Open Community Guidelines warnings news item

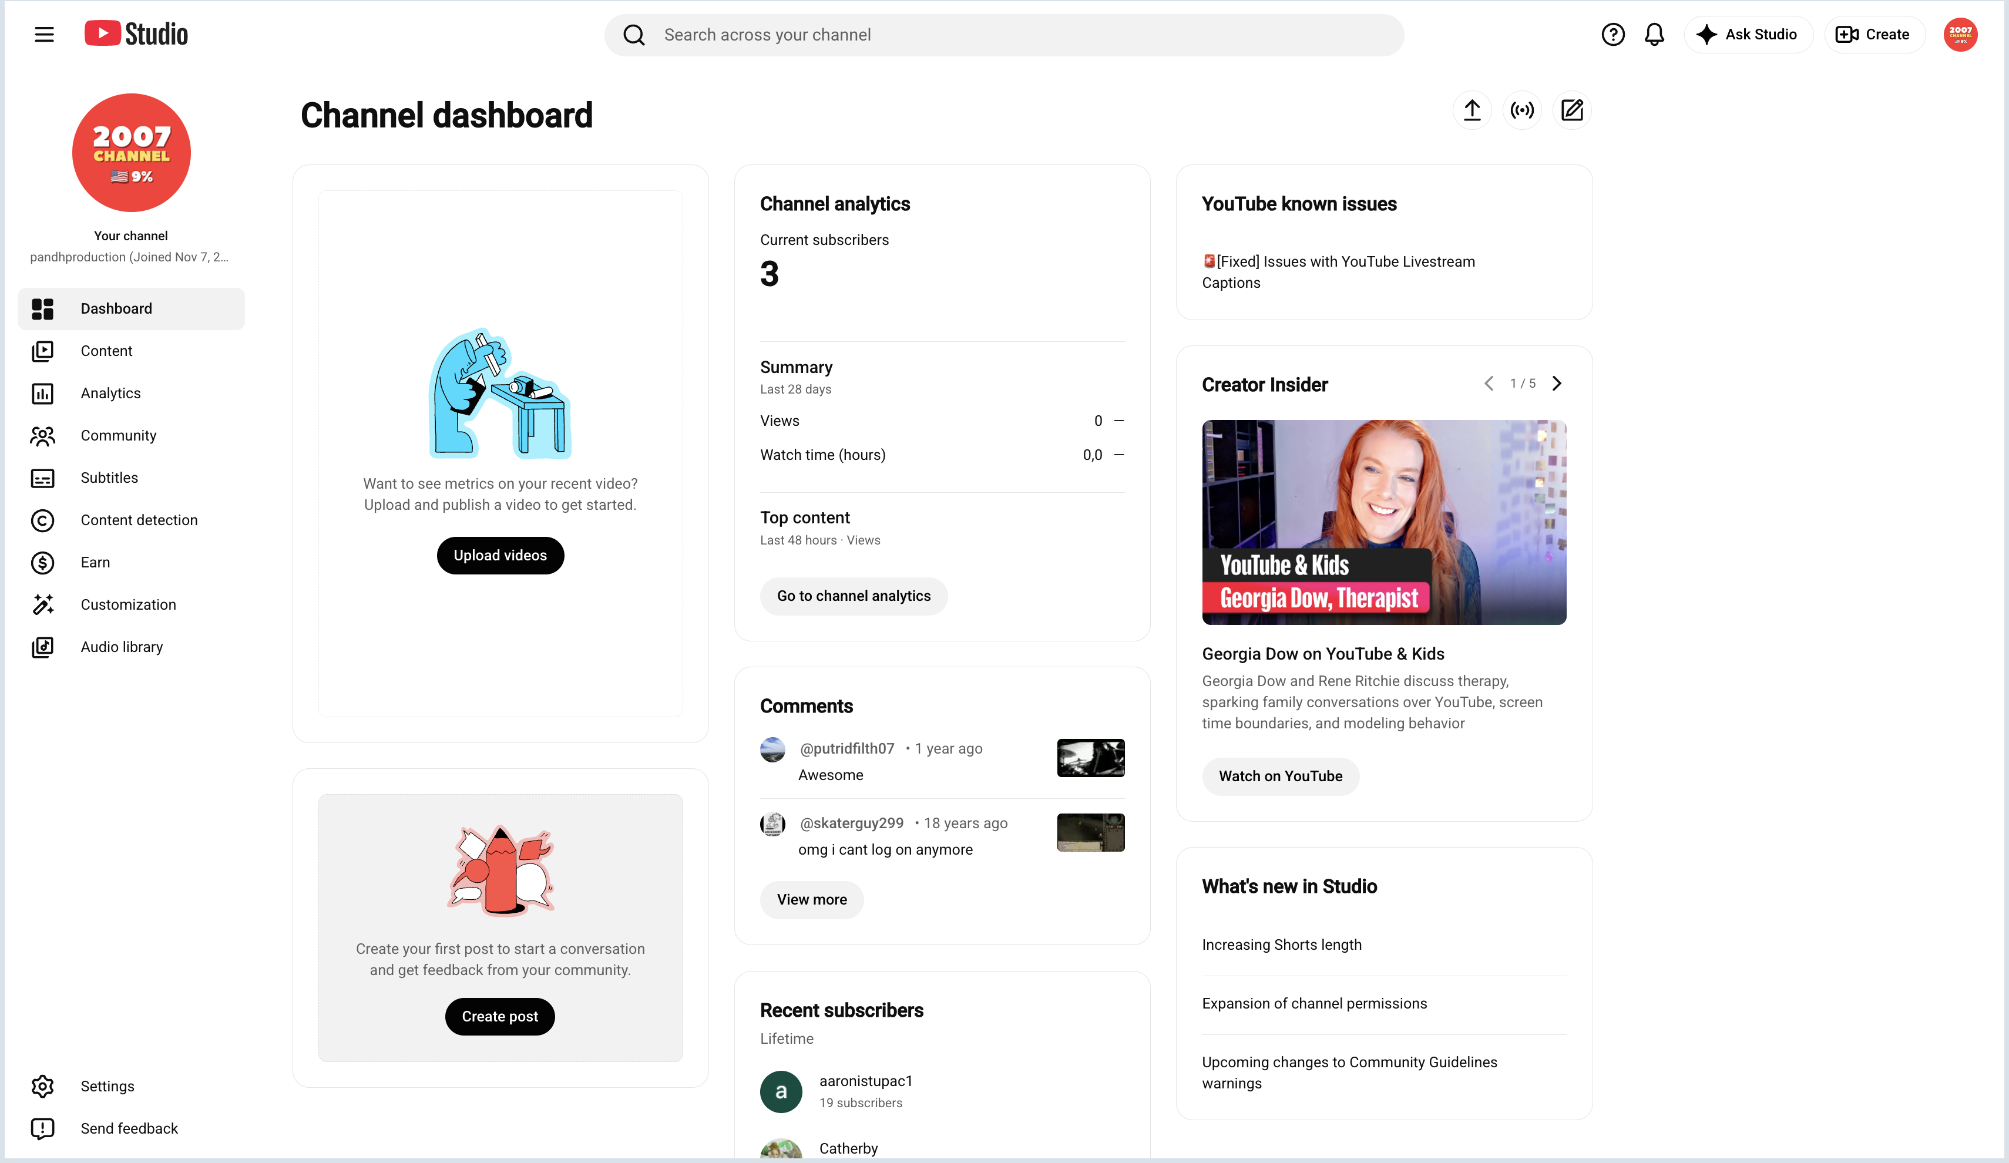(x=1350, y=1072)
